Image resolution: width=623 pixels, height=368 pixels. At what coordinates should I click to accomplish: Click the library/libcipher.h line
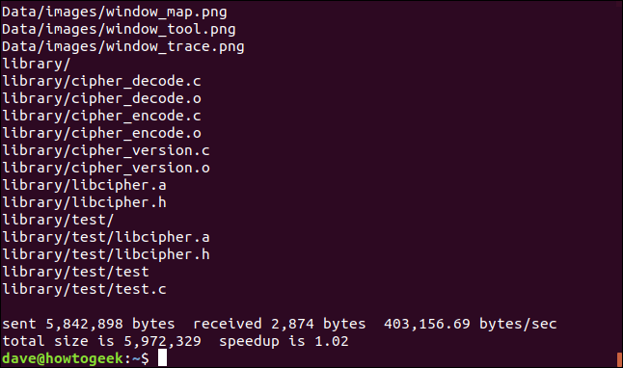pyautogui.click(x=84, y=203)
